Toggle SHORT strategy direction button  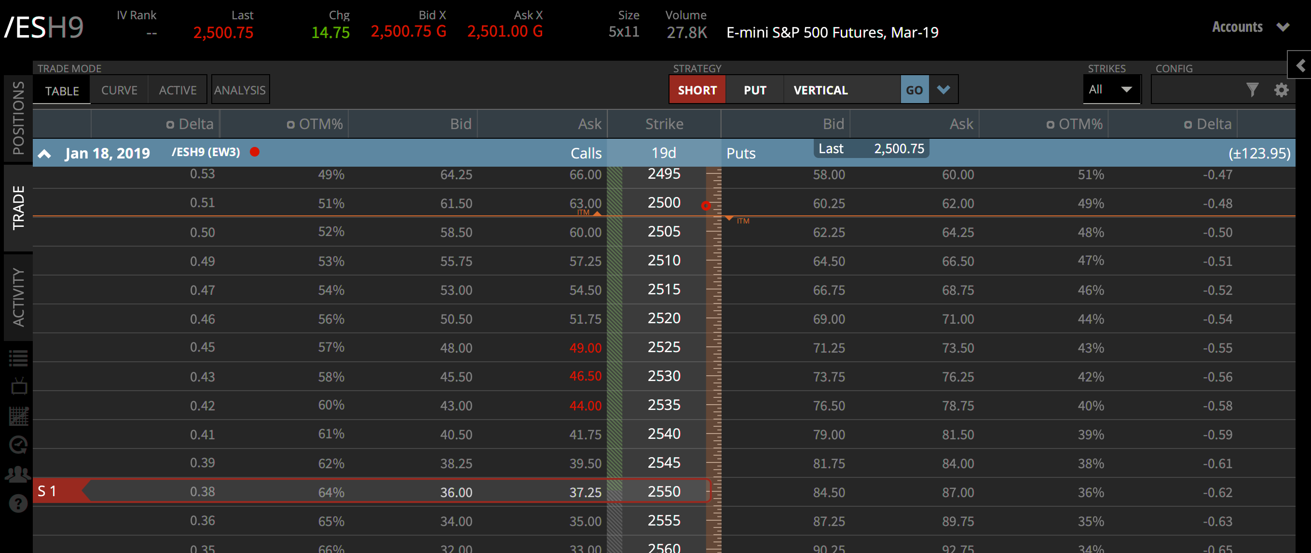(696, 90)
